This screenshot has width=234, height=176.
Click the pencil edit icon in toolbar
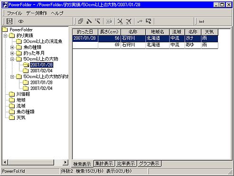click(x=89, y=21)
